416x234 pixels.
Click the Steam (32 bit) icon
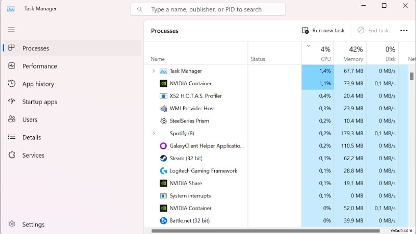[163, 159]
